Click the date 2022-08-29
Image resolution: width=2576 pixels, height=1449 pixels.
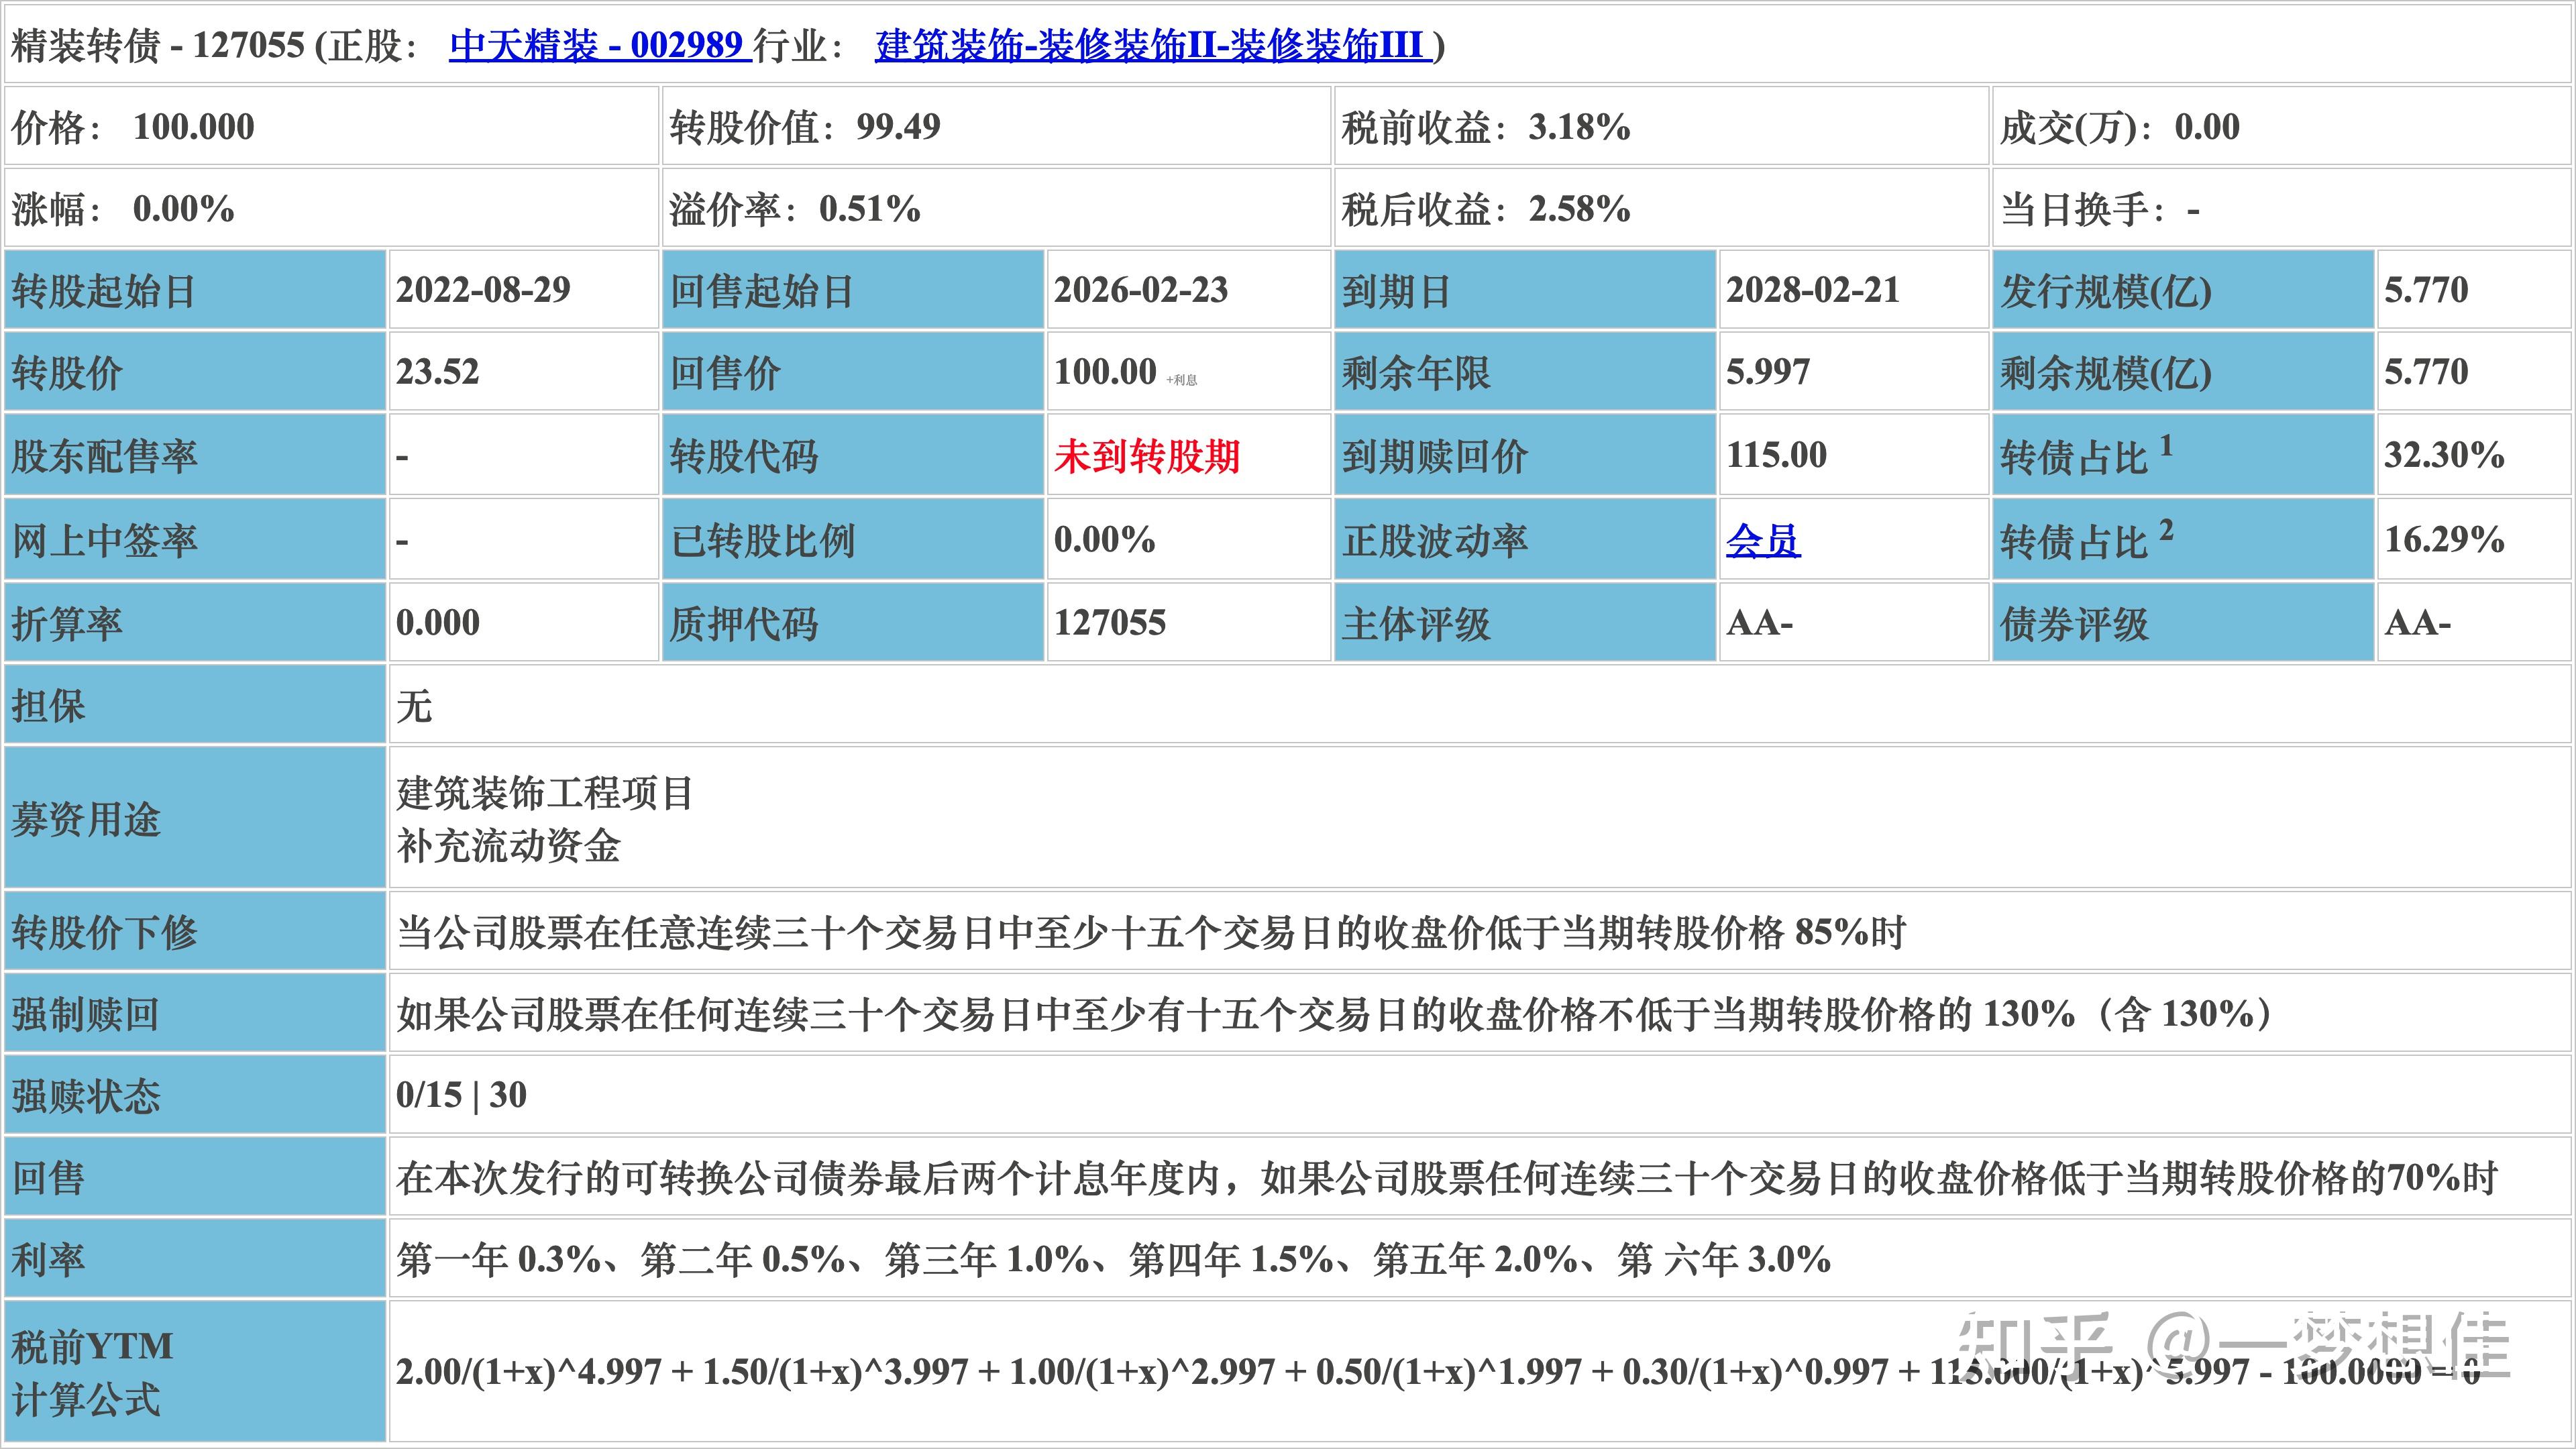click(x=483, y=290)
